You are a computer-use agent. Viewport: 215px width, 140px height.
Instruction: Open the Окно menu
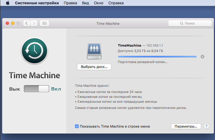[x=99, y=3]
